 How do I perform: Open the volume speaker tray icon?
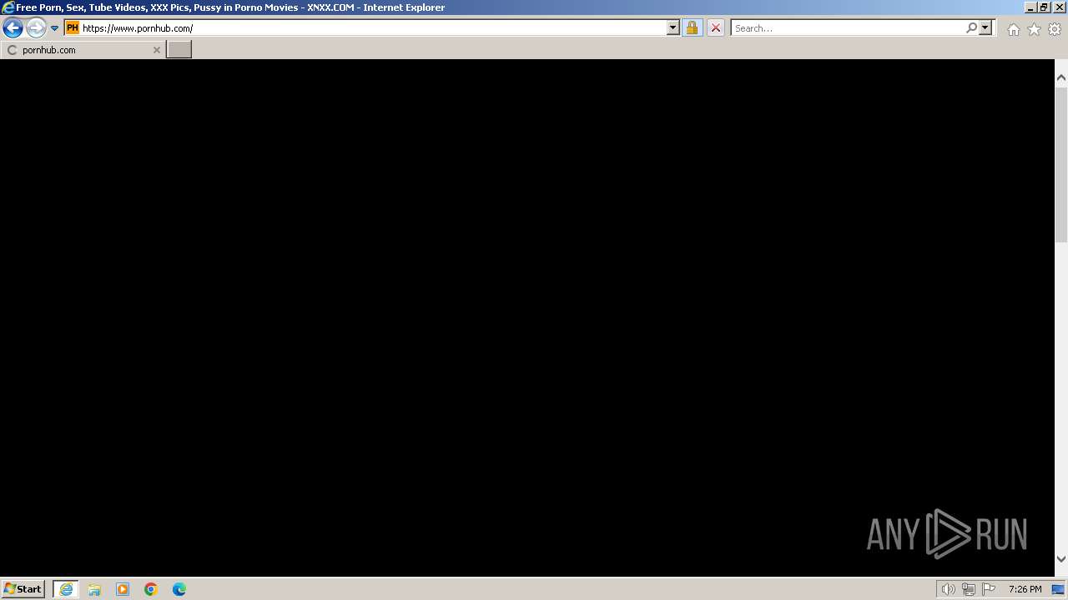pyautogui.click(x=948, y=589)
